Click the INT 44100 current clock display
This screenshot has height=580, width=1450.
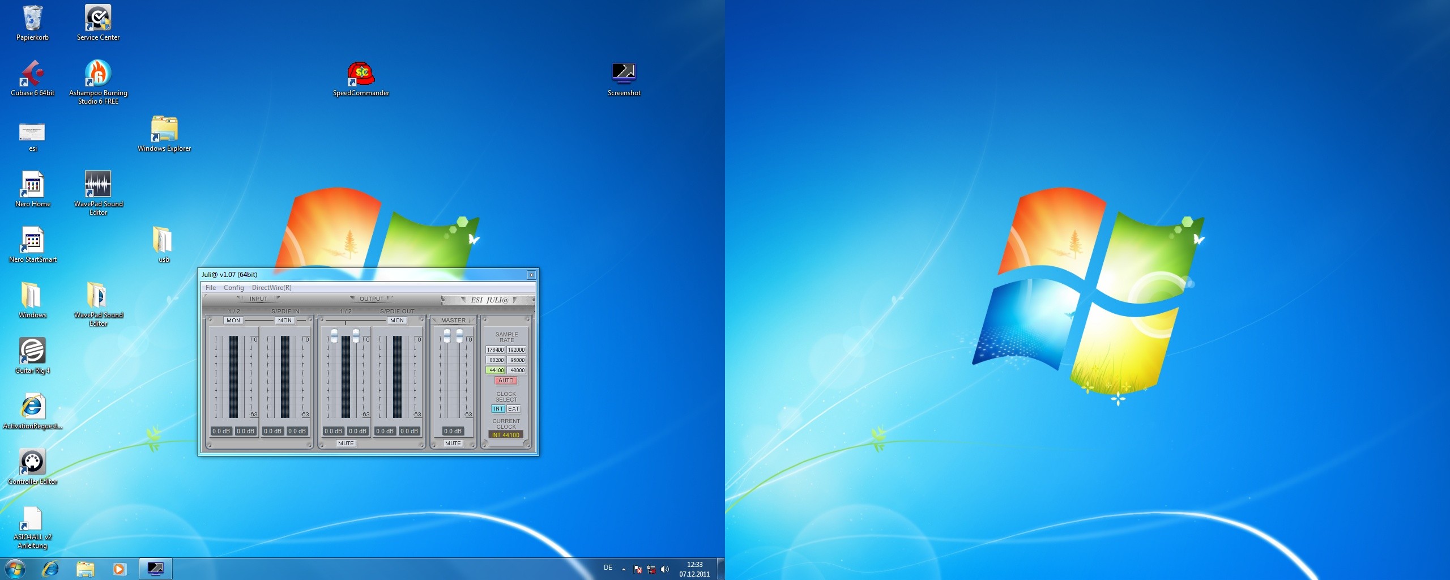(506, 435)
